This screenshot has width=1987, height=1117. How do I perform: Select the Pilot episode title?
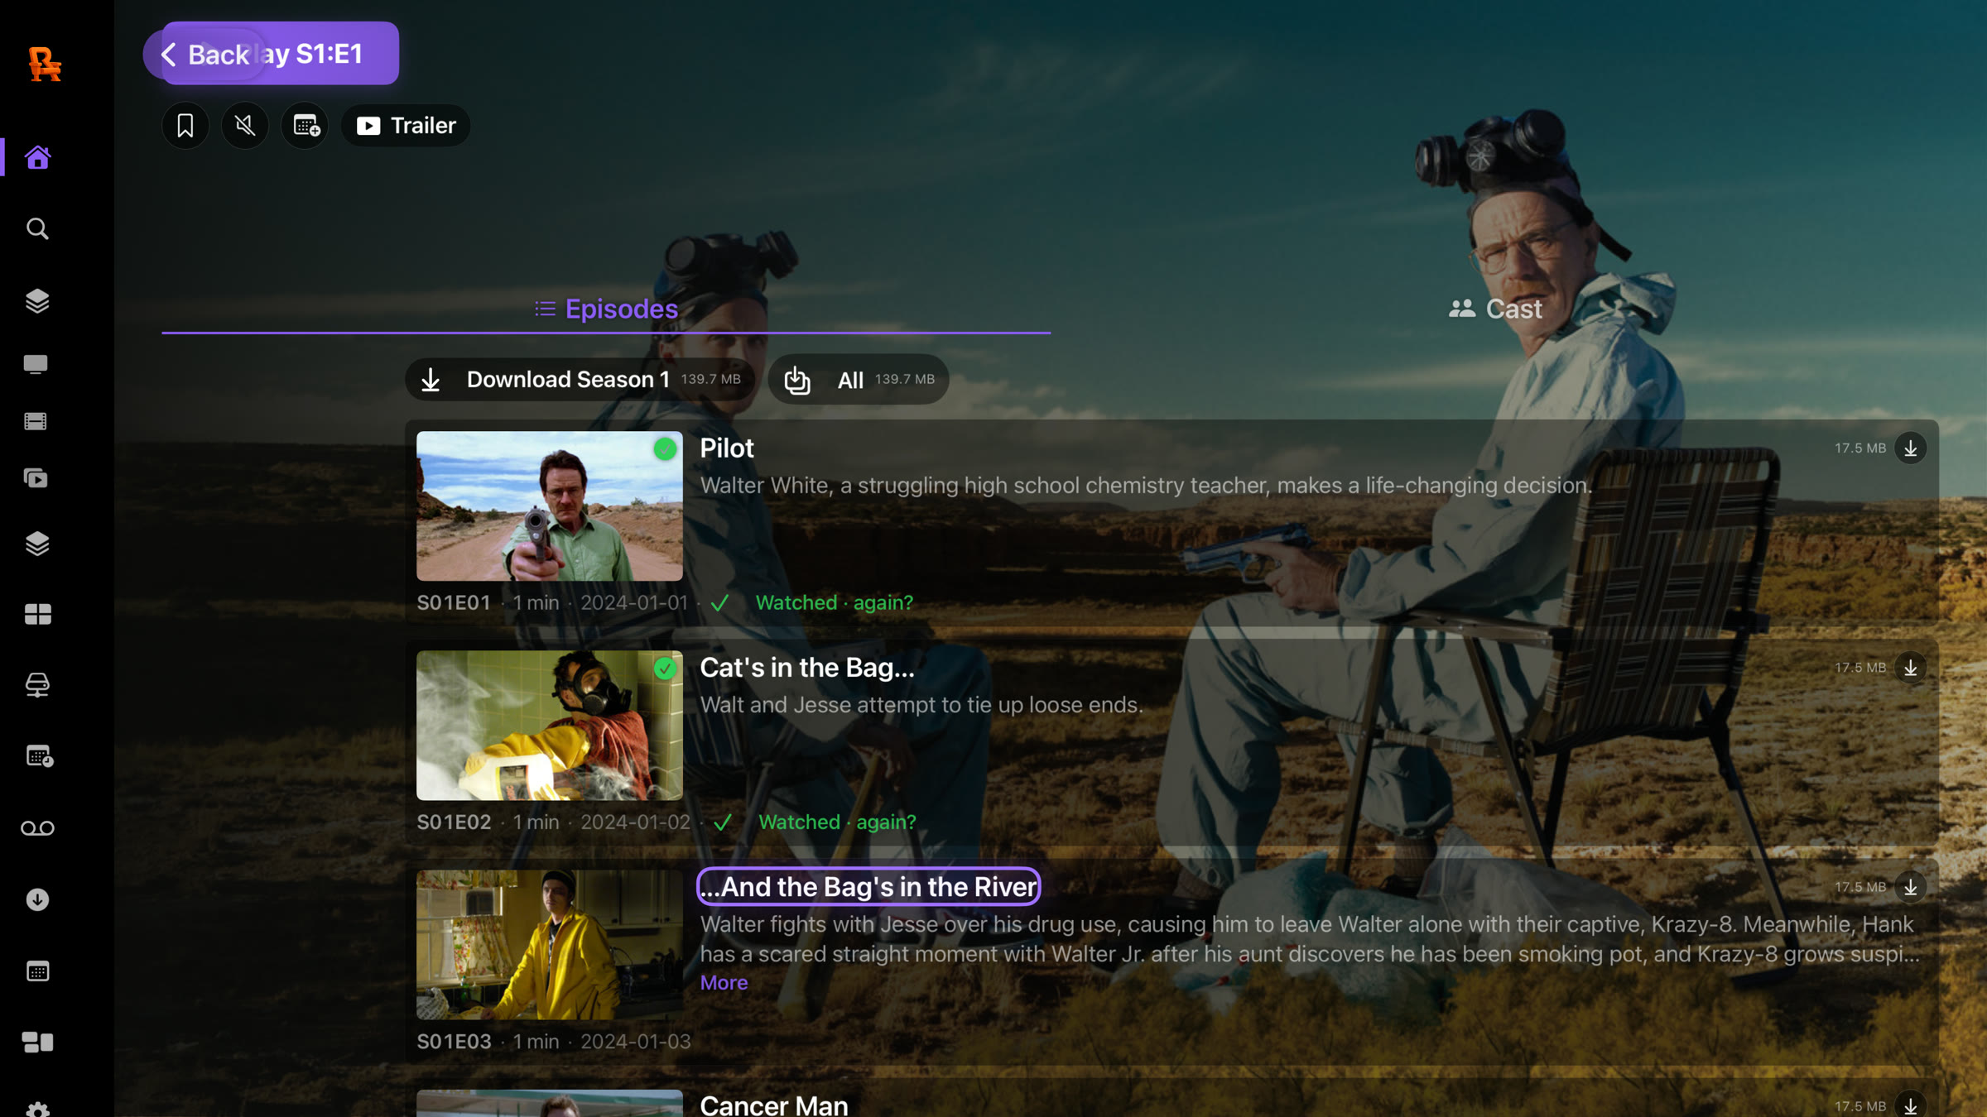pyautogui.click(x=727, y=448)
